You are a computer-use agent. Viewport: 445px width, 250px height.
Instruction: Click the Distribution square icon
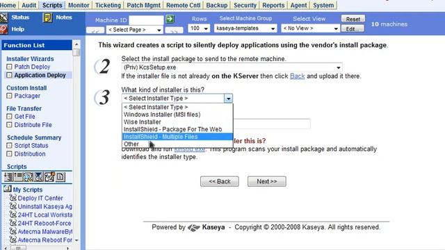click(x=9, y=154)
